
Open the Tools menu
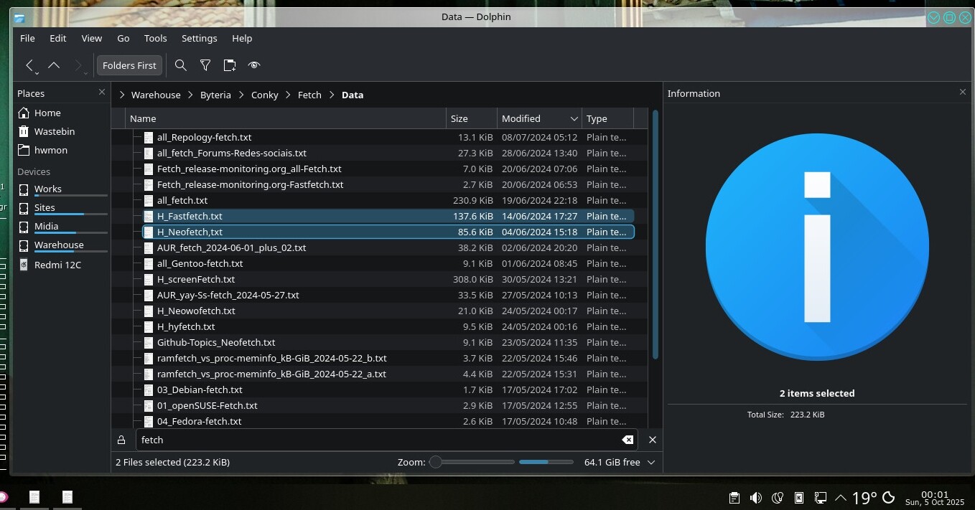tap(155, 38)
